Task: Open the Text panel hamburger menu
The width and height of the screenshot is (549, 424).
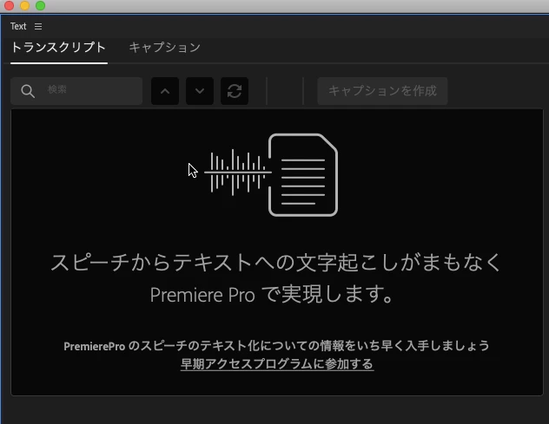Action: click(38, 27)
